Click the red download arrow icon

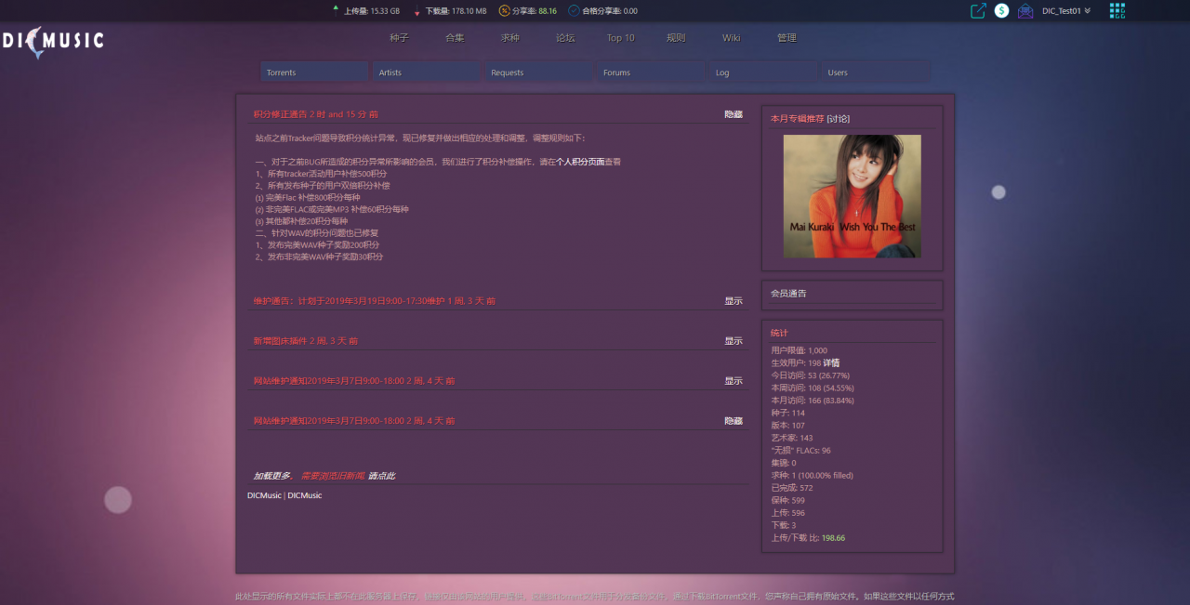coord(416,11)
